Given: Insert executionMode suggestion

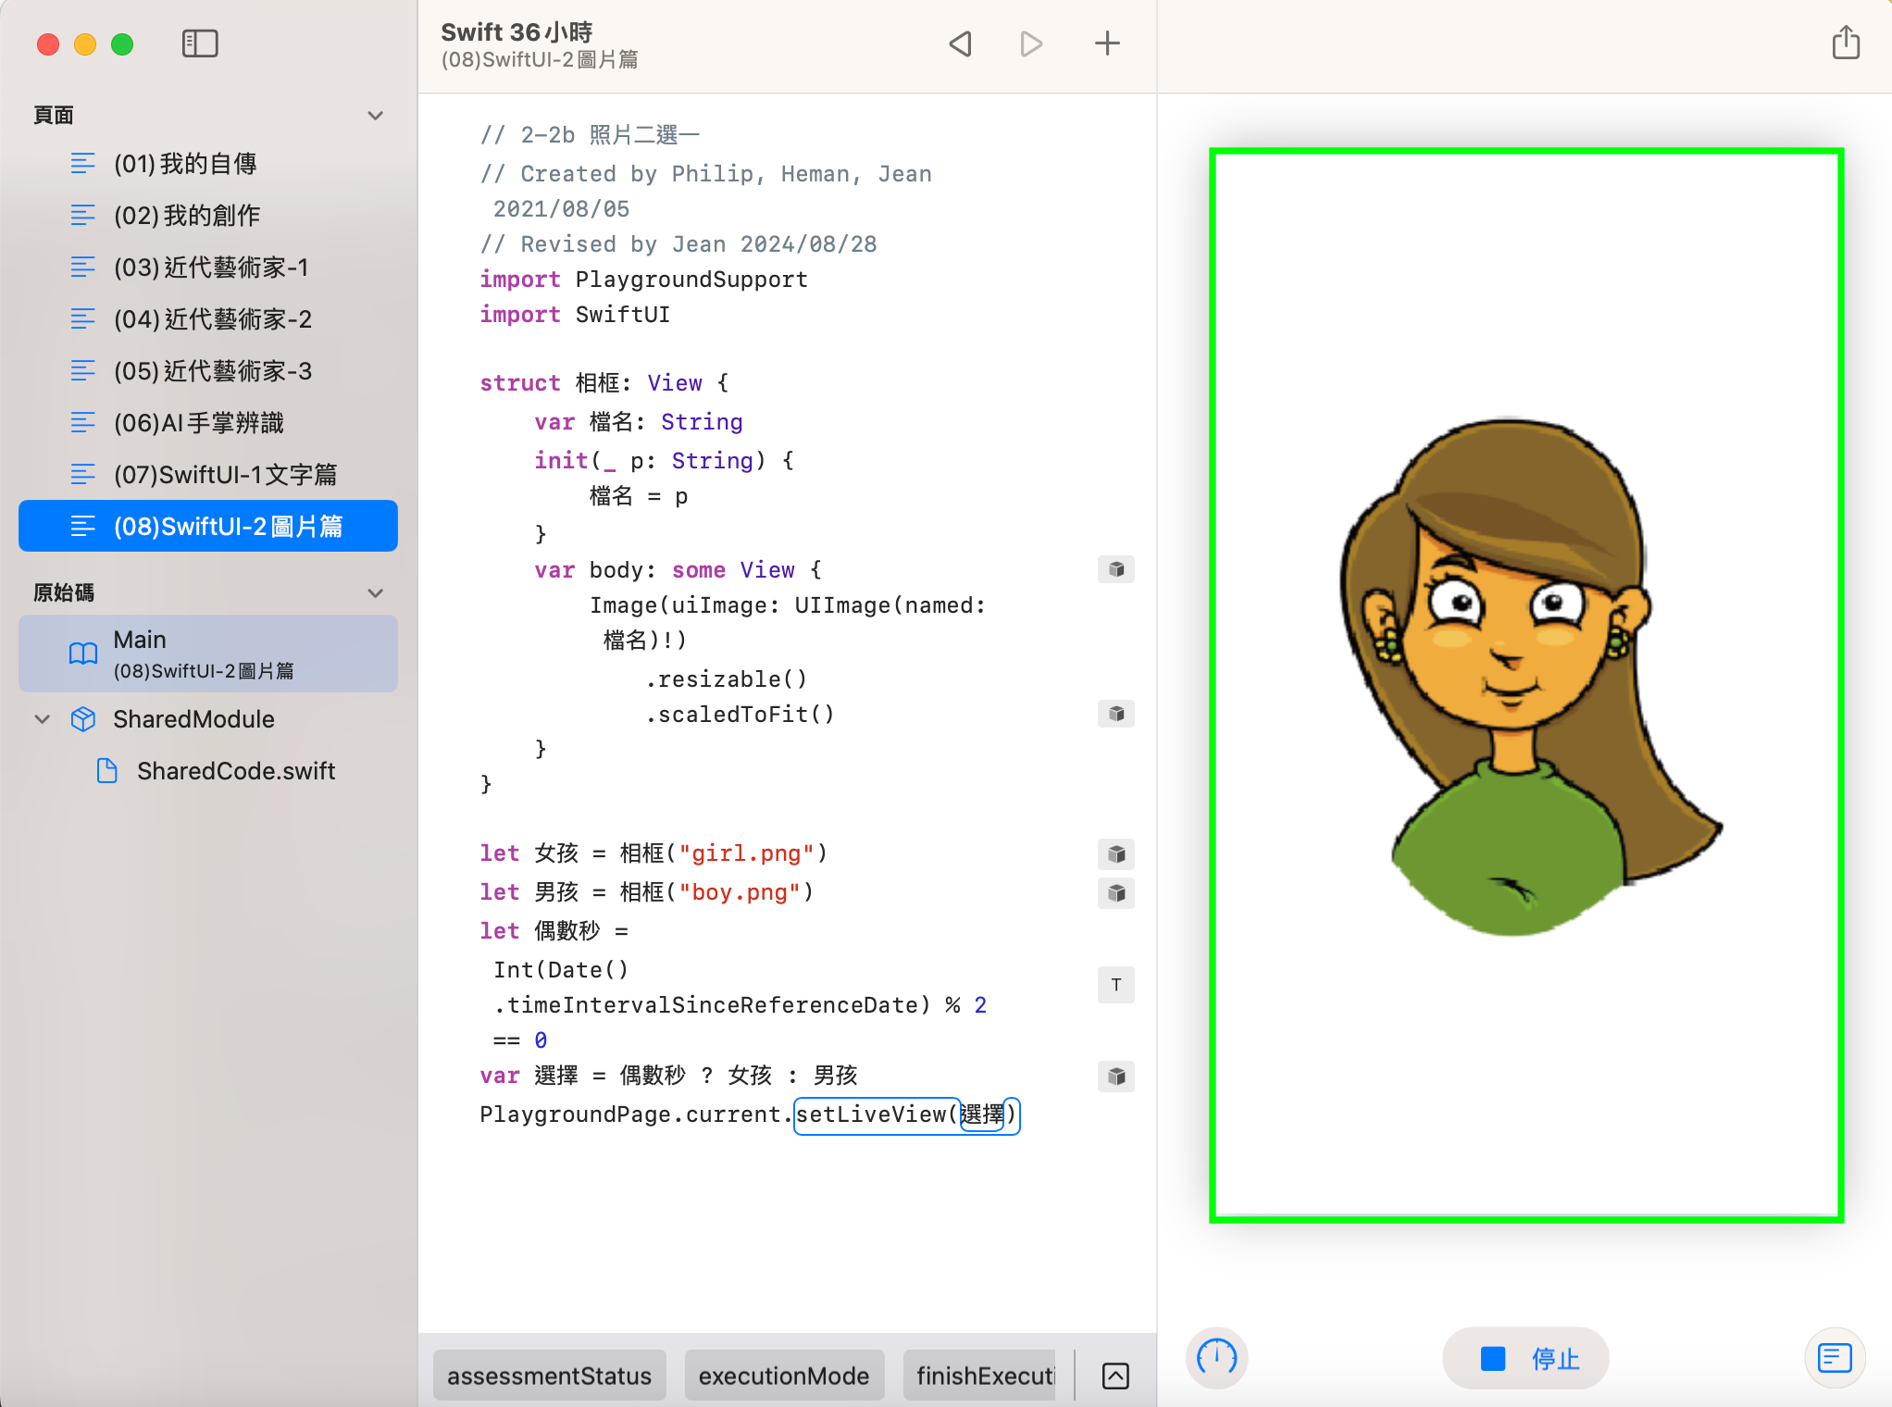Looking at the screenshot, I should [x=783, y=1376].
